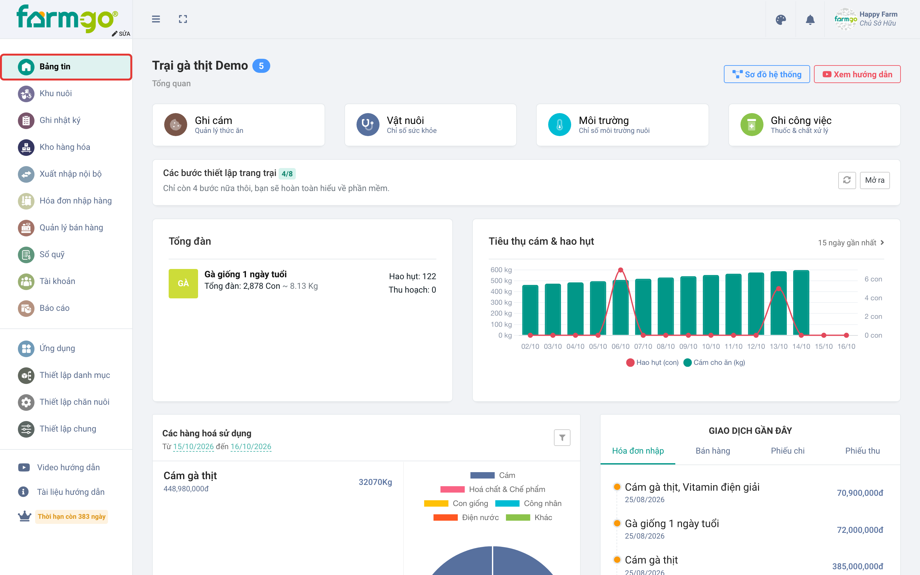Click Xem hướng dẫn button

pos(857,74)
